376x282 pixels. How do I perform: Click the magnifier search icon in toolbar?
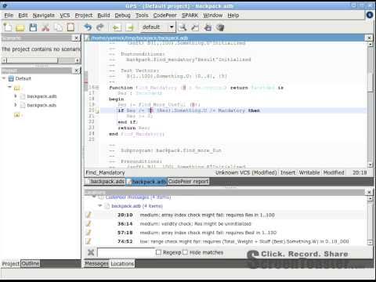click(x=183, y=27)
